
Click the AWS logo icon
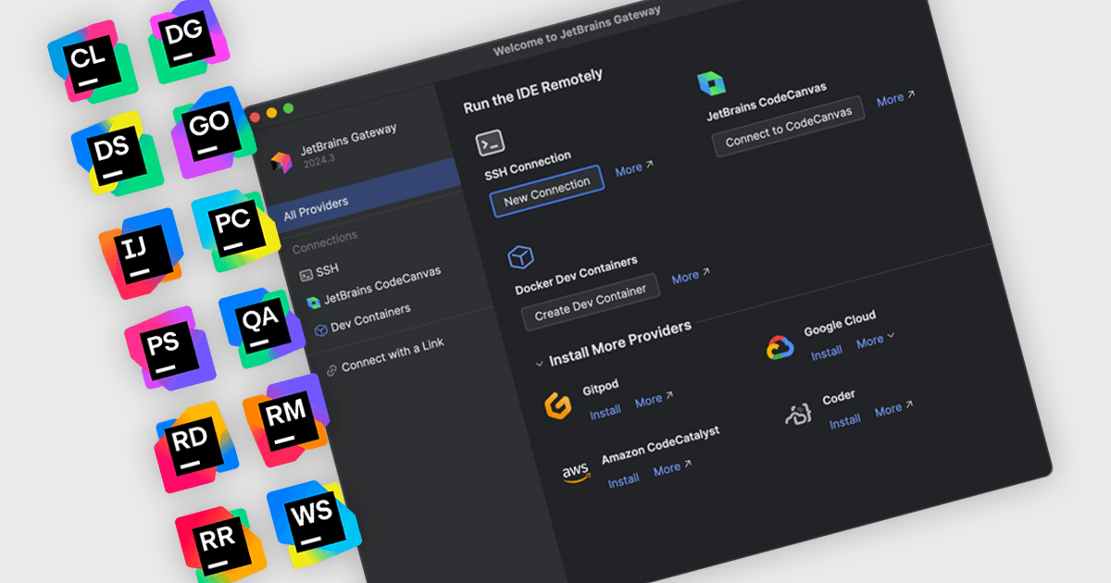[576, 475]
